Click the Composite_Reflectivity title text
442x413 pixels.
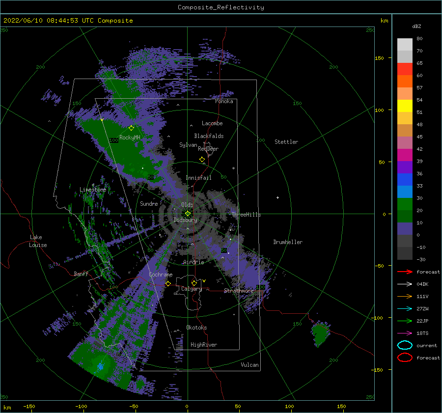coord(221,7)
